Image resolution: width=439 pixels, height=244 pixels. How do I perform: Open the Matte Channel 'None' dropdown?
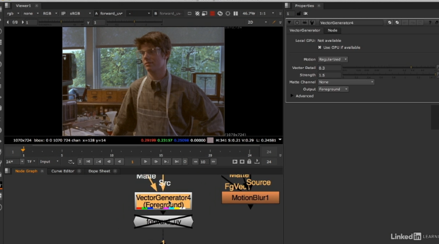pyautogui.click(x=346, y=82)
